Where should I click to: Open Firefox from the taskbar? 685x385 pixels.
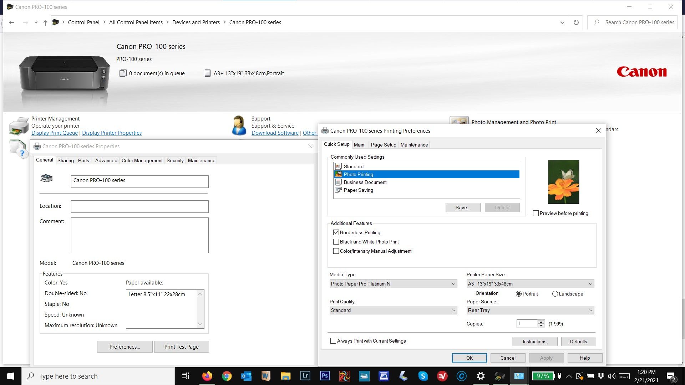pos(207,376)
